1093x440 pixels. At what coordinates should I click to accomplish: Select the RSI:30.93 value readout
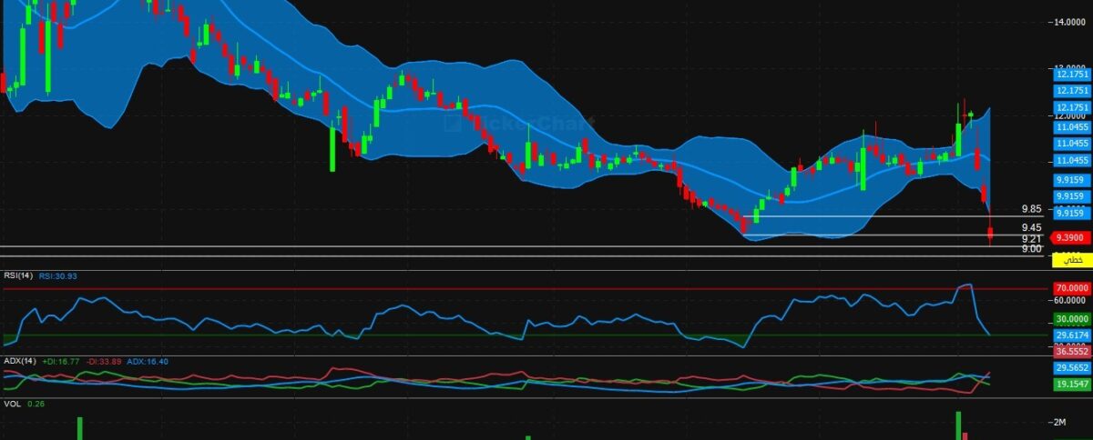57,275
